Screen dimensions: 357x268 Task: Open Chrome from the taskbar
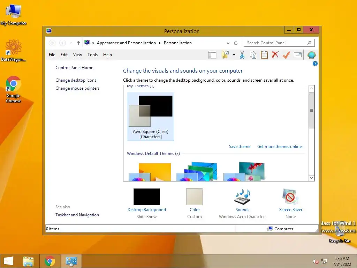[50, 261]
